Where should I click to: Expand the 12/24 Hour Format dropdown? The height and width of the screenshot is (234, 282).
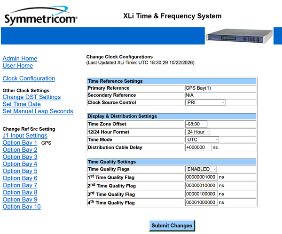tap(197, 132)
